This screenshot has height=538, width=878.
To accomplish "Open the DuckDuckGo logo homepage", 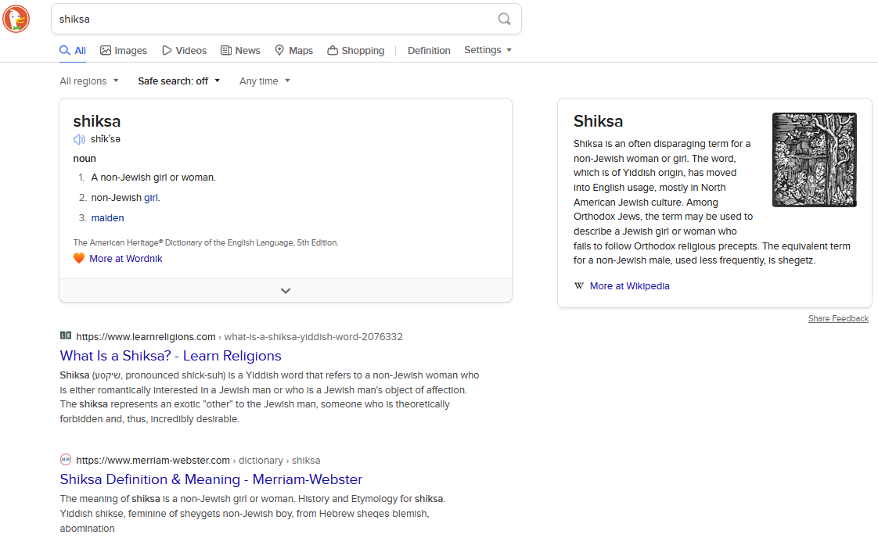I will click(16, 19).
